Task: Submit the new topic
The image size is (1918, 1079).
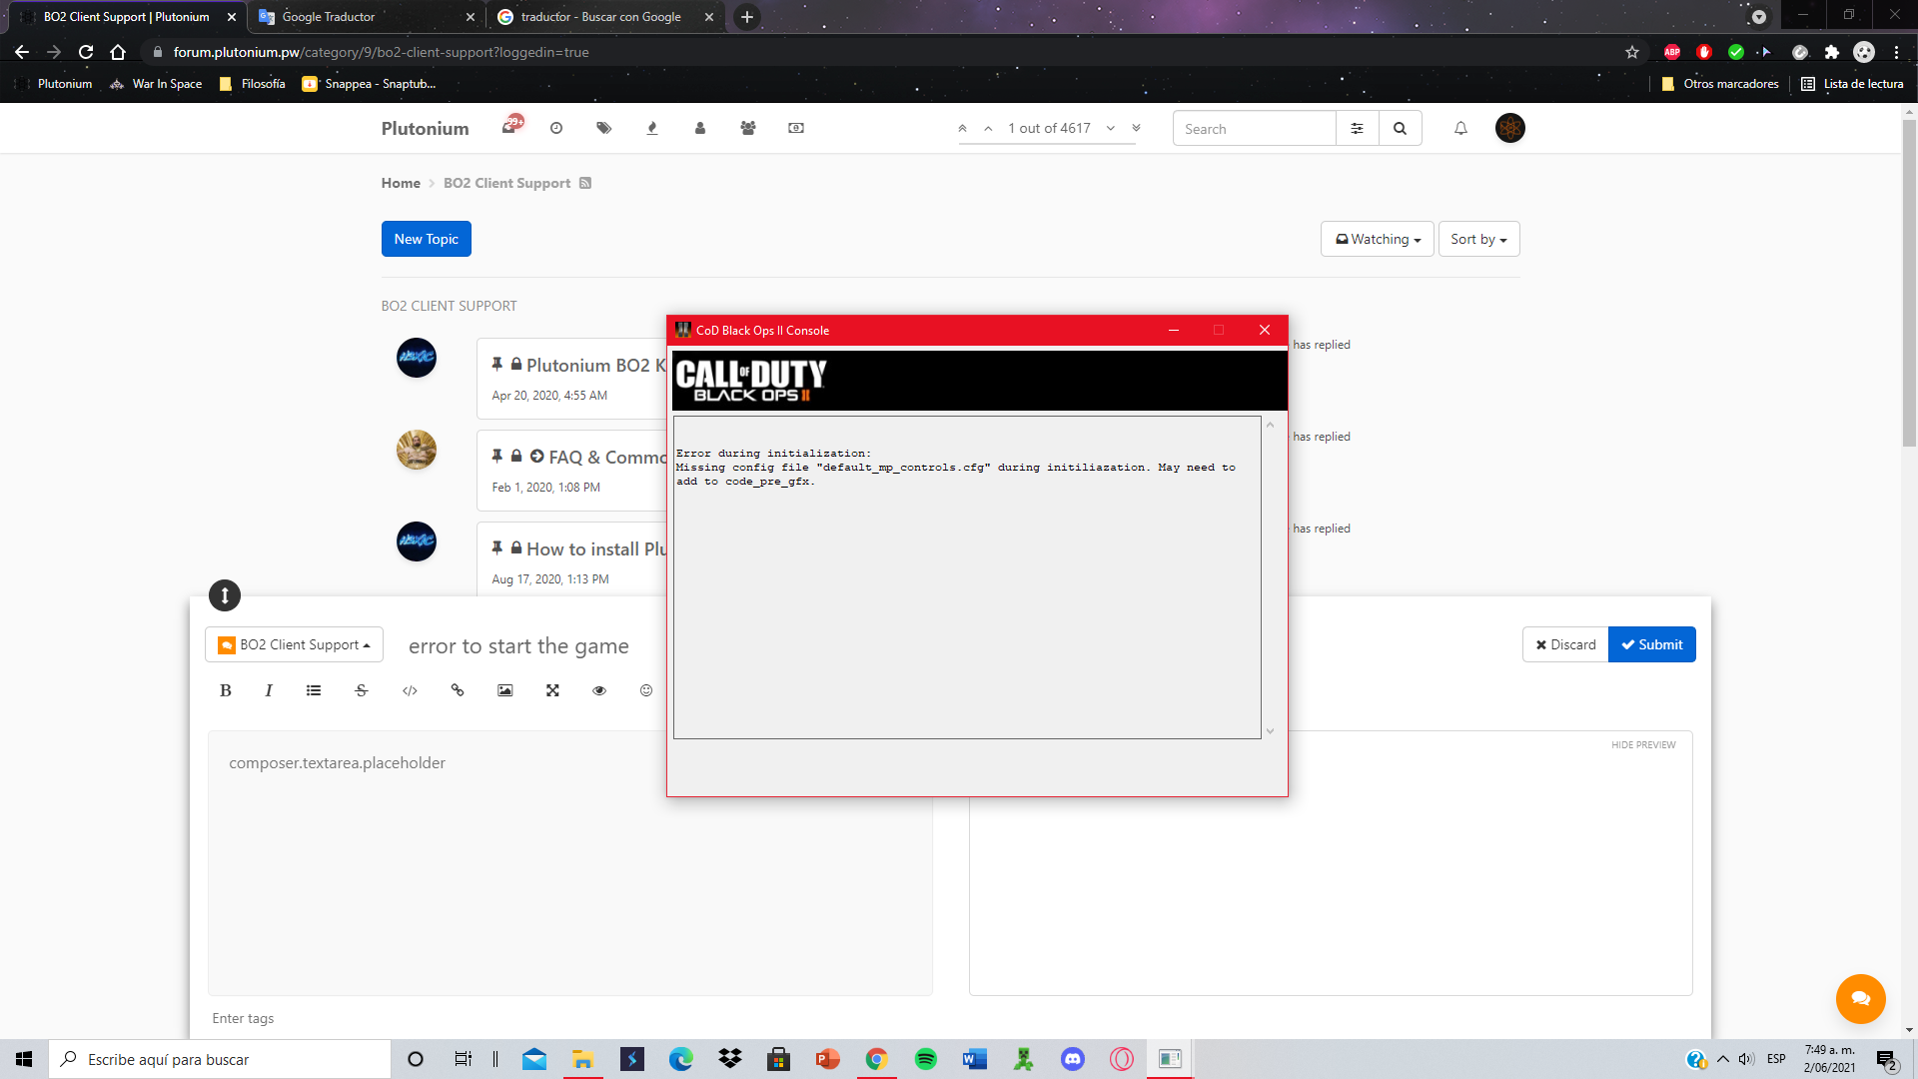Action: 1652,644
